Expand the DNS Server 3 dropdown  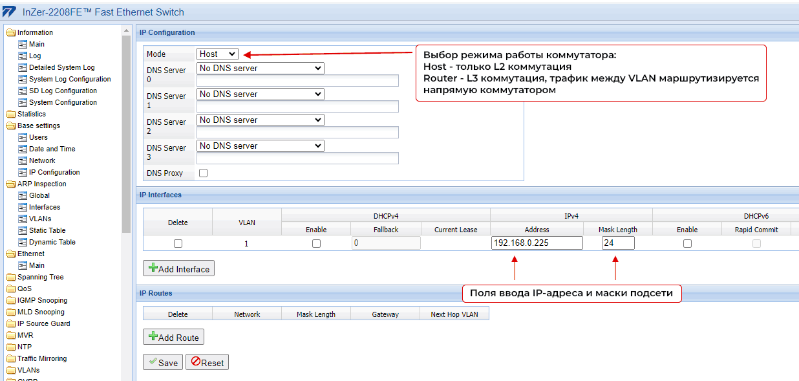coord(260,146)
